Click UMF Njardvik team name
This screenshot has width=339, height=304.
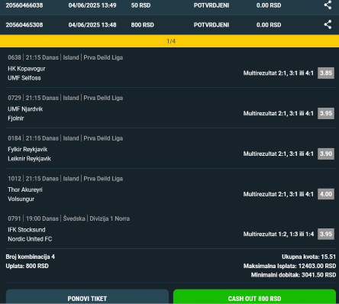(25, 109)
